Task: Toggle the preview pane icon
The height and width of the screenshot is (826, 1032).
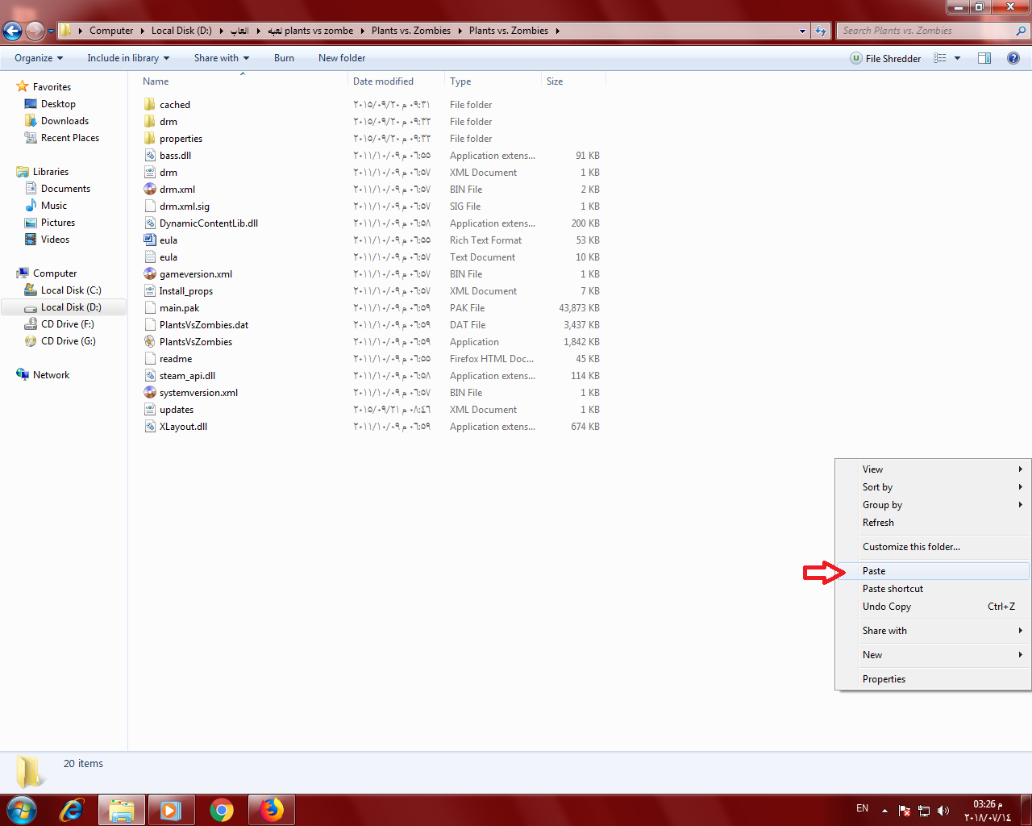Action: (x=984, y=58)
